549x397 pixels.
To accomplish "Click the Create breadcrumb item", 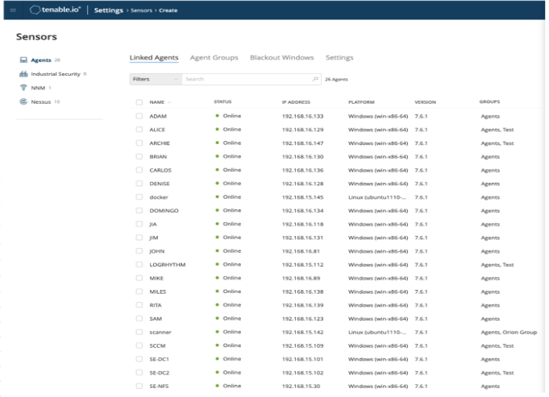I will point(168,10).
